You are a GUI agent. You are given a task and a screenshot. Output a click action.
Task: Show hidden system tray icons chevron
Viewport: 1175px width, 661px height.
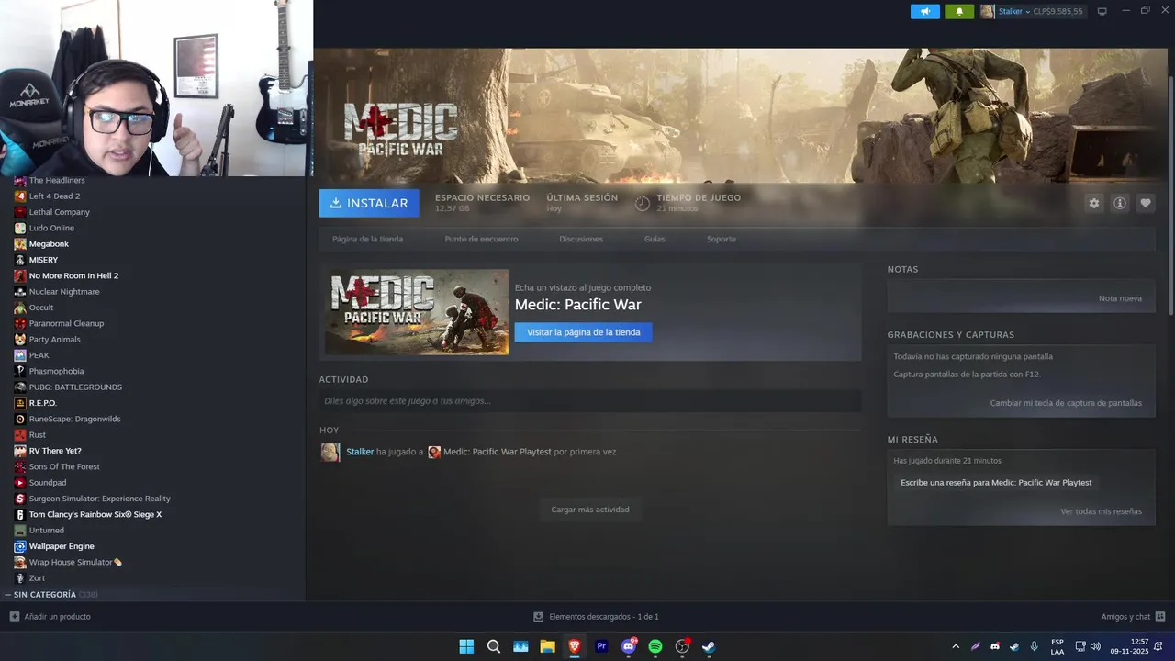coord(956,646)
